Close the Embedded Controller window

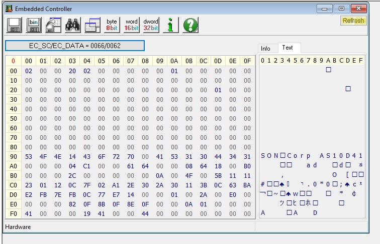pyautogui.click(x=359, y=9)
